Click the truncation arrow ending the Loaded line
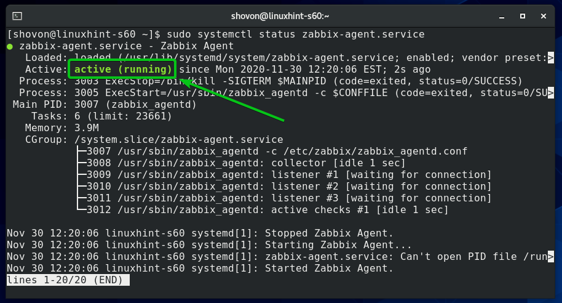562x303 pixels. click(x=550, y=57)
